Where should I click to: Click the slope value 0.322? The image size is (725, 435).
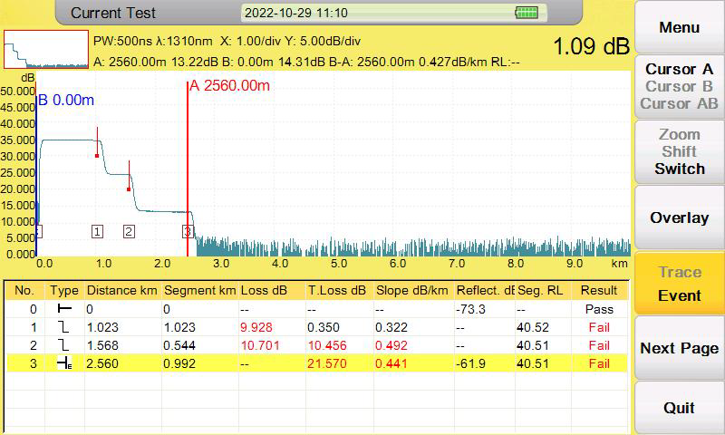click(x=391, y=327)
